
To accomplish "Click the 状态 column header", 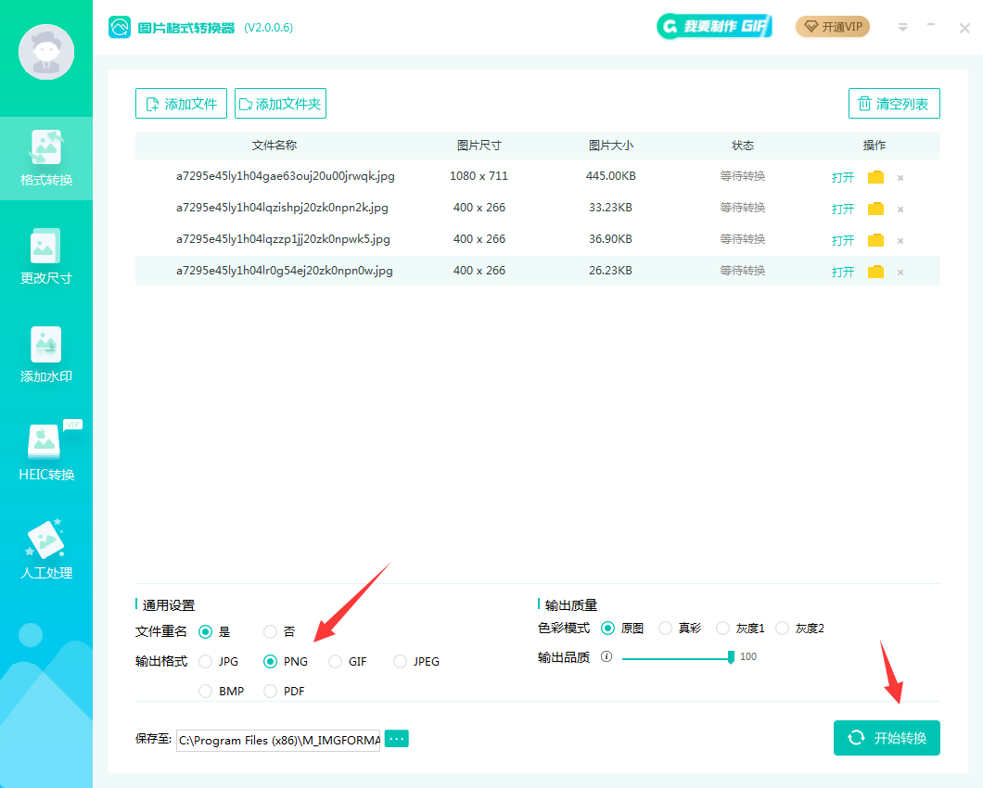I will 743,146.
